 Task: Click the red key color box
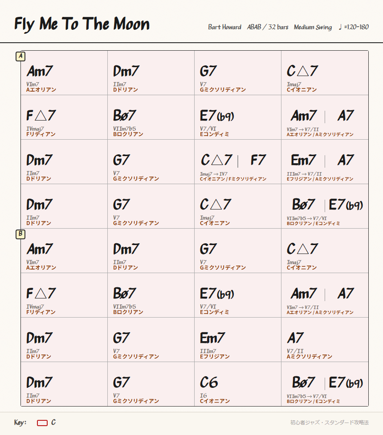pos(42,423)
